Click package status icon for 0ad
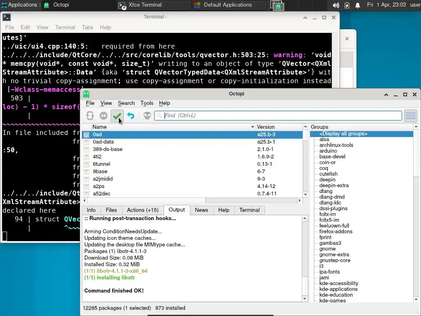The width and height of the screenshot is (421, 316). [x=86, y=135]
